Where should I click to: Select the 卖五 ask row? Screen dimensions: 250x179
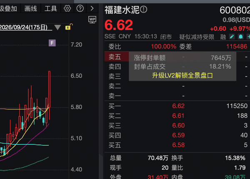[177, 57]
